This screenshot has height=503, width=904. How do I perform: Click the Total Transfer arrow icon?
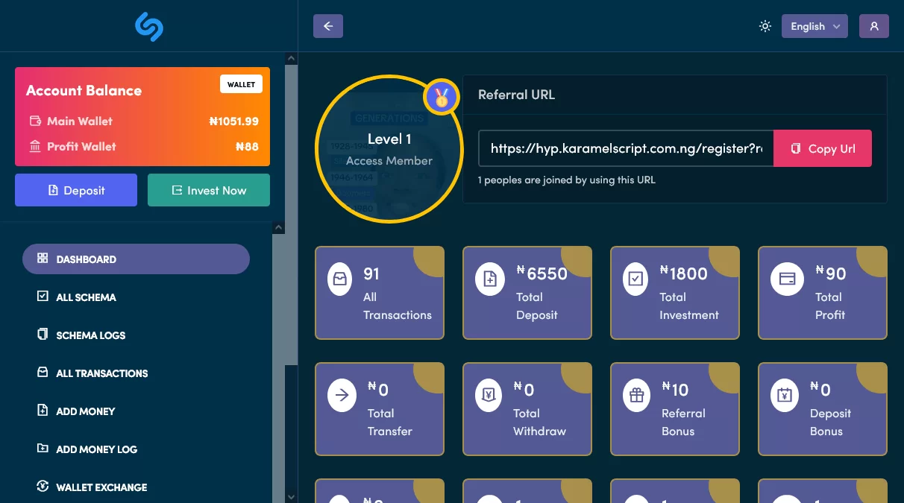[x=342, y=396]
